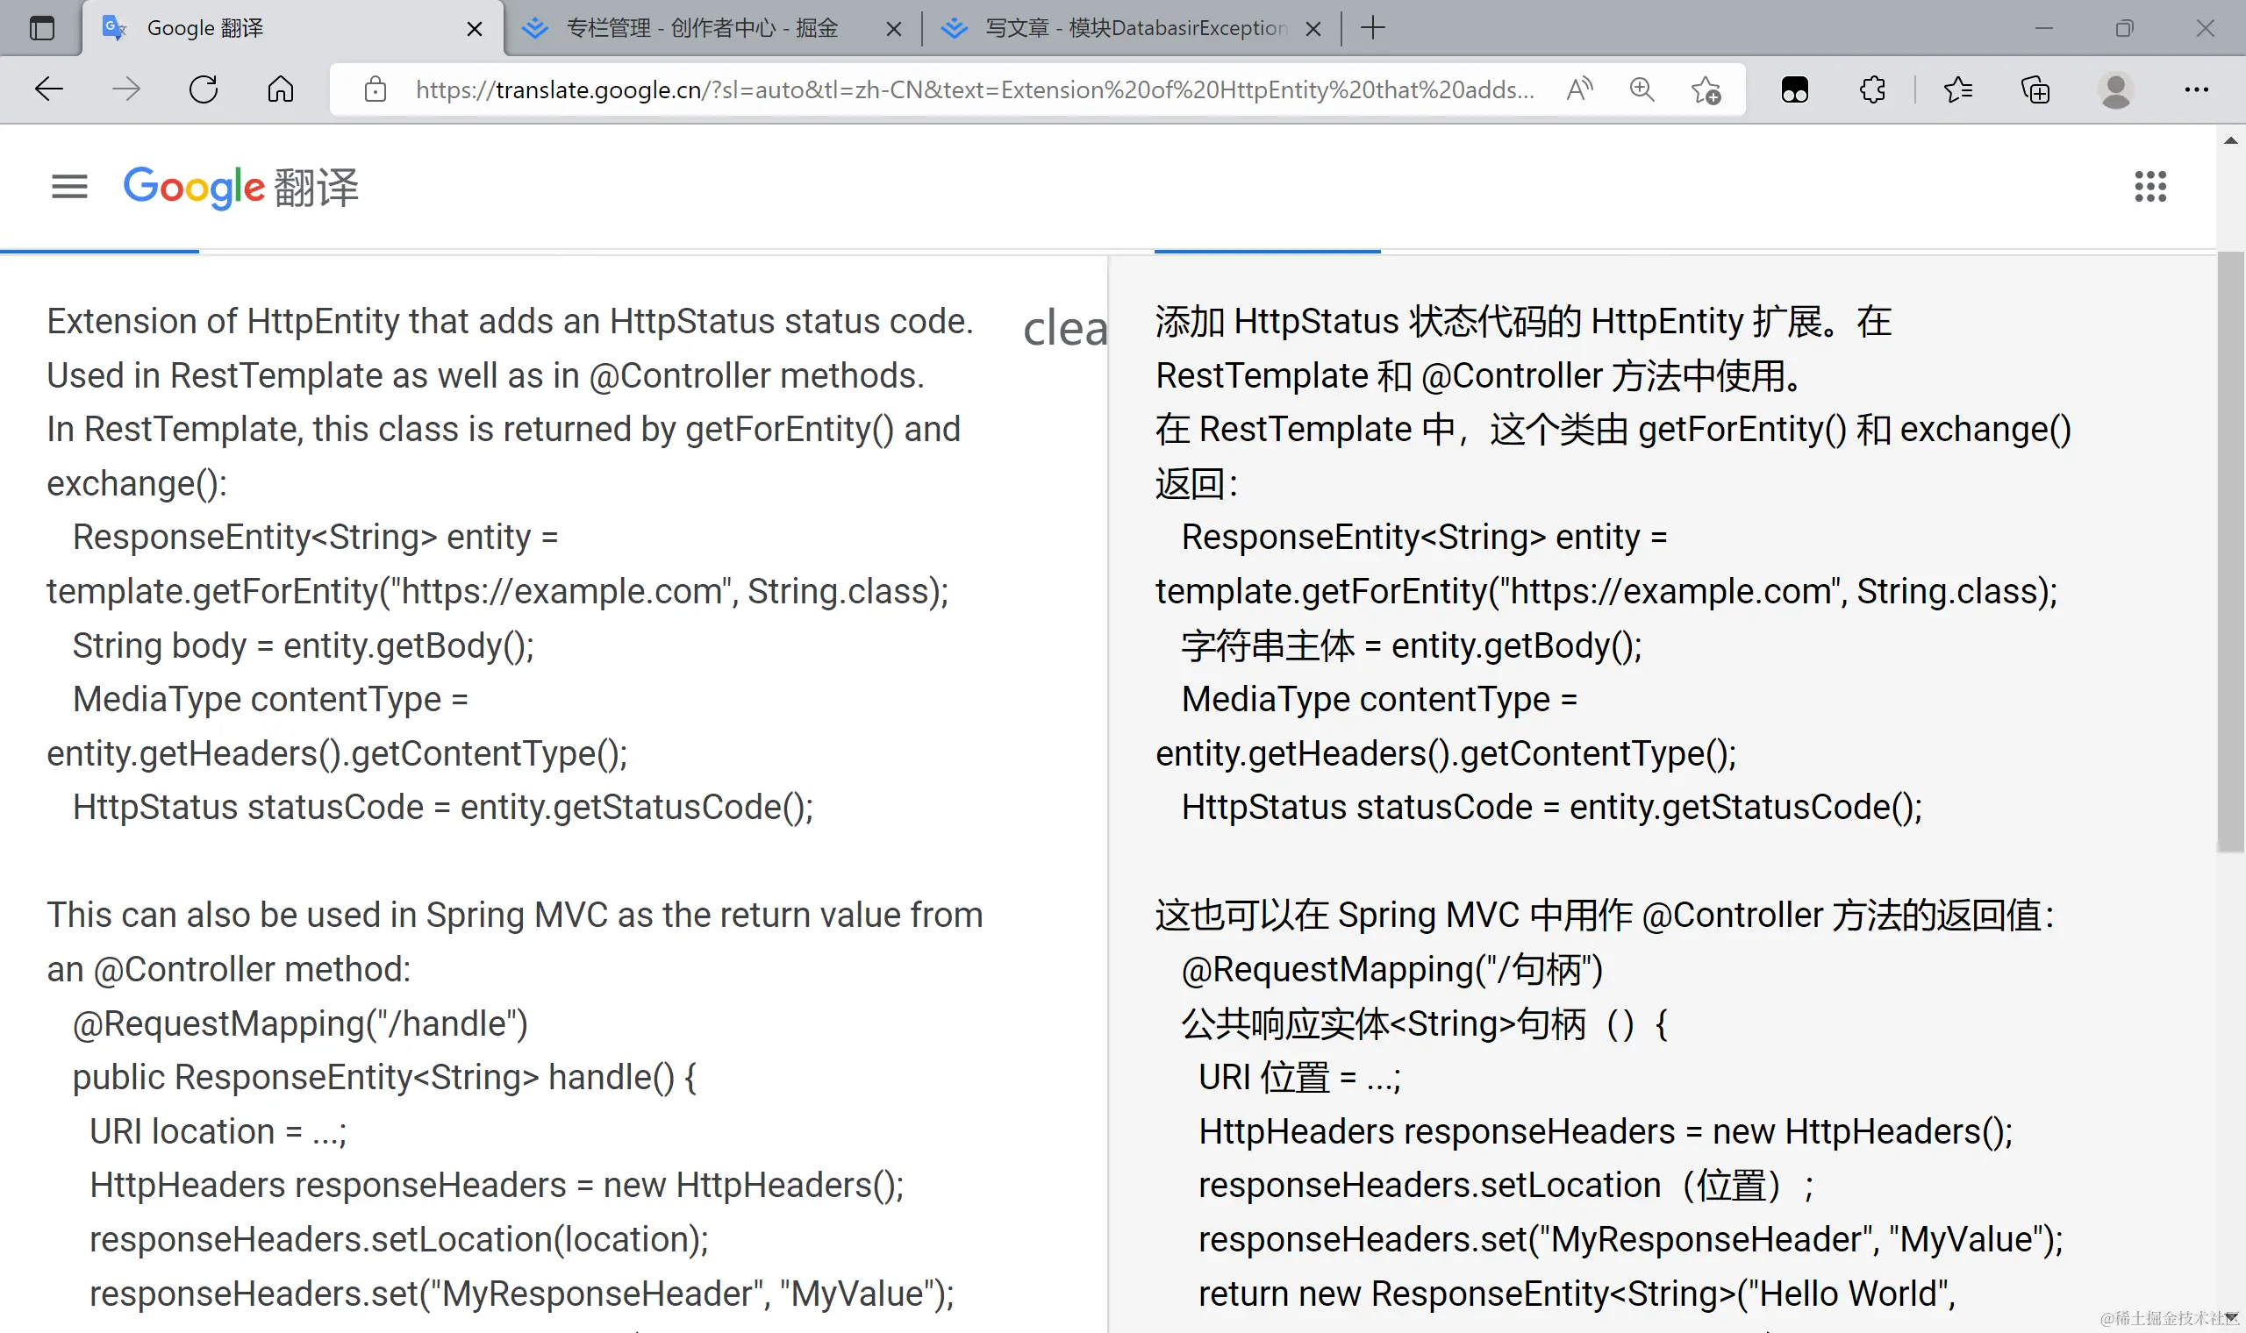Image resolution: width=2246 pixels, height=1333 pixels.
Task: Add this page to favorites
Action: click(x=1706, y=89)
